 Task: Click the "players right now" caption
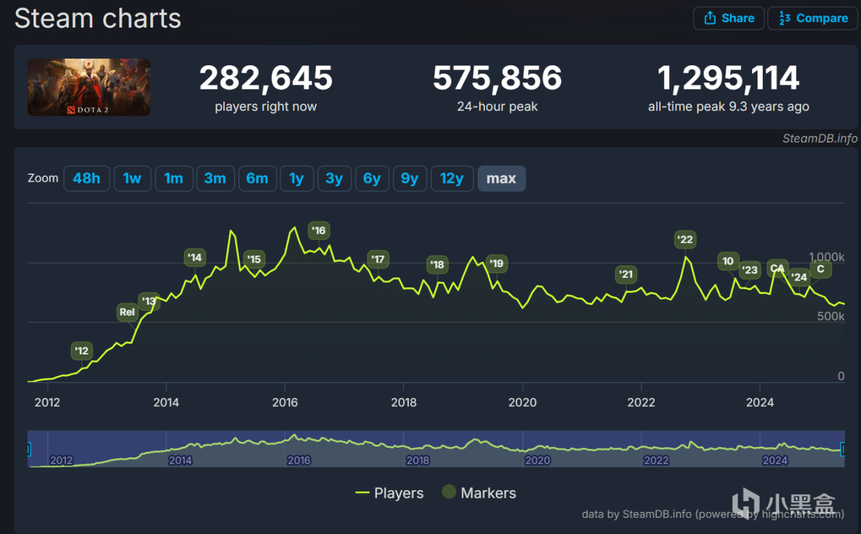point(266,106)
